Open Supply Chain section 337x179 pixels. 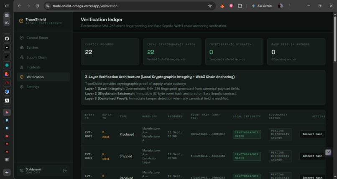[x=43, y=57]
